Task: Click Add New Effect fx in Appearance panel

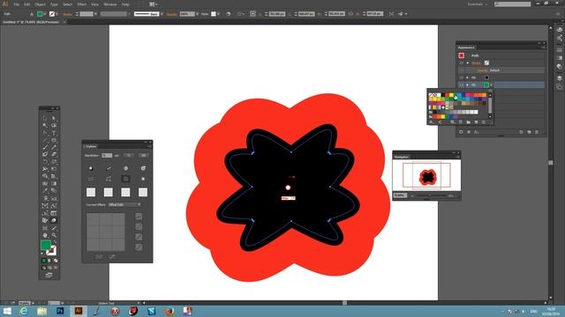Action: coord(477,132)
